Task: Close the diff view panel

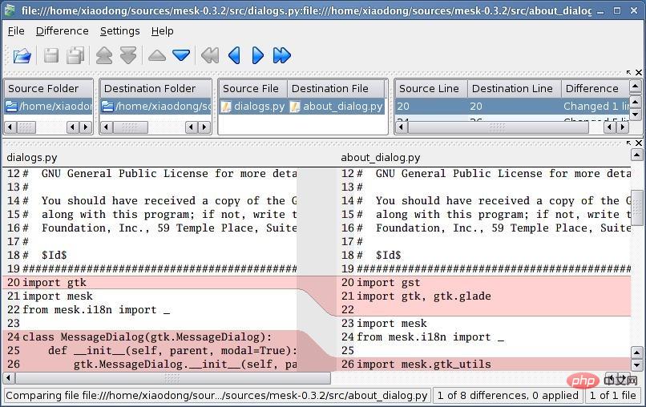Action: coord(639,143)
